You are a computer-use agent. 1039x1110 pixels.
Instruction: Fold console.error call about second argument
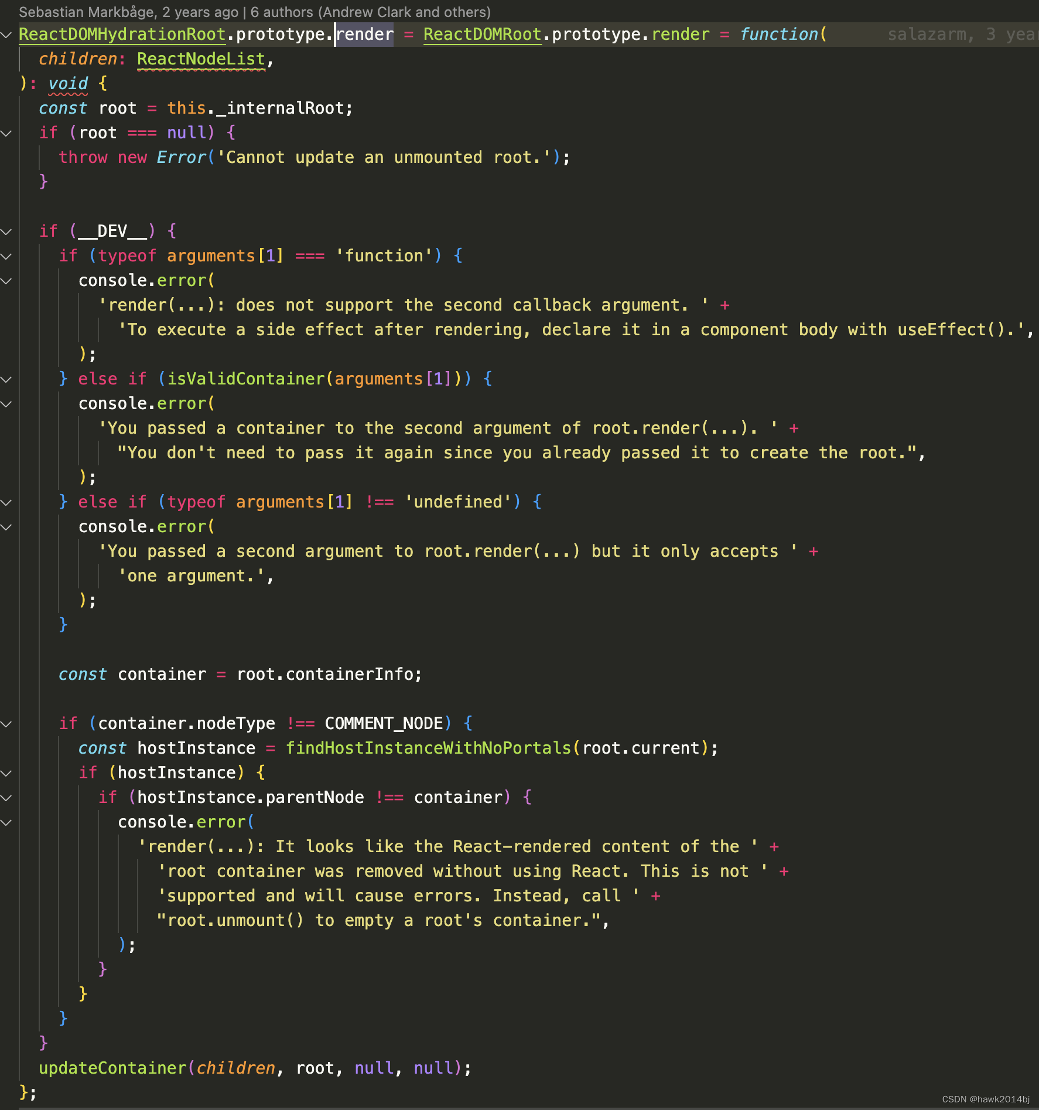[6, 527]
